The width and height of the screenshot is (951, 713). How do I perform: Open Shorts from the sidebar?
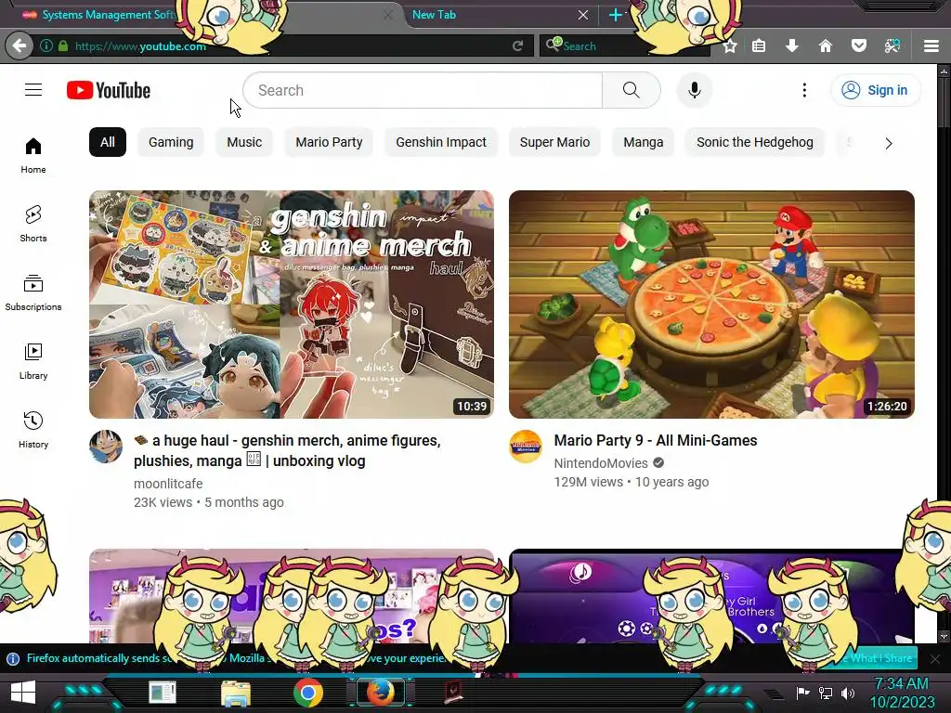point(33,225)
